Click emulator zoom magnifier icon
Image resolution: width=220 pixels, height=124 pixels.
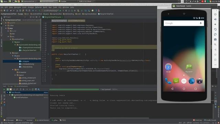(215, 44)
